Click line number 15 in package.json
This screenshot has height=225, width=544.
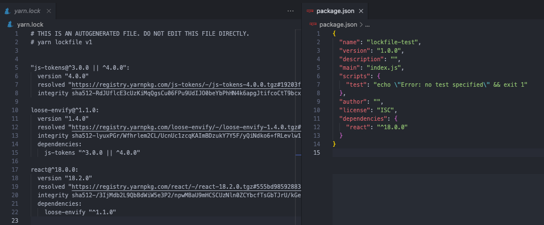pos(317,152)
